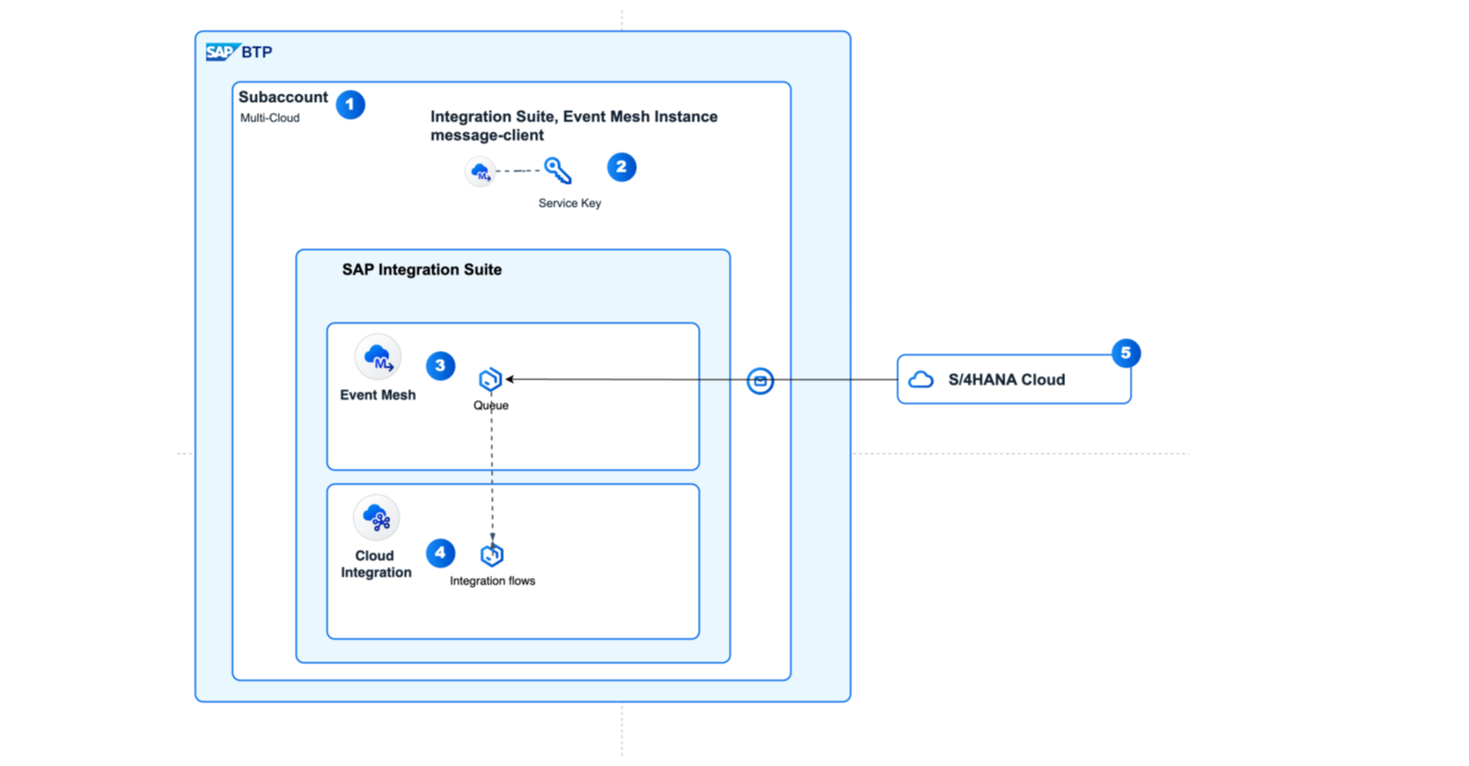This screenshot has width=1469, height=766.
Task: Click the message-client text
Action: pyautogui.click(x=487, y=136)
